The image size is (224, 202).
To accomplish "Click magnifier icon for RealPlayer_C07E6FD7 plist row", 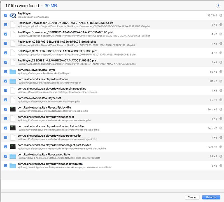I will [x=221, y=53].
